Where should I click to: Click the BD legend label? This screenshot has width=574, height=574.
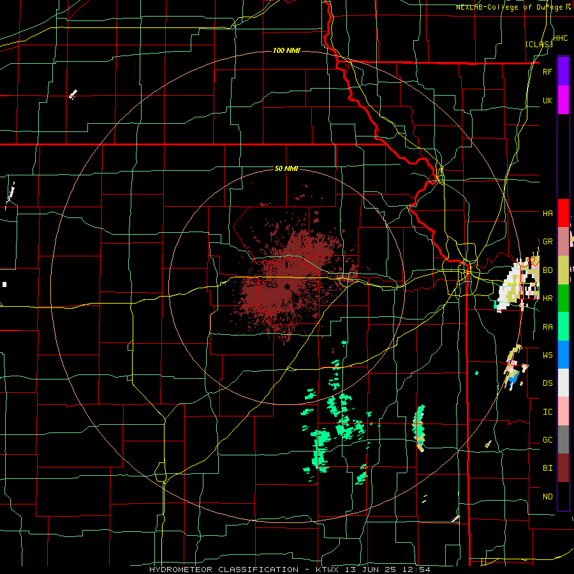[x=547, y=270]
